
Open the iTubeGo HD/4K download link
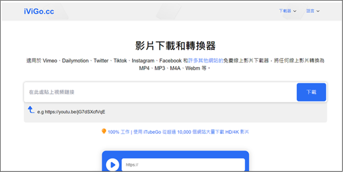tap(178, 132)
